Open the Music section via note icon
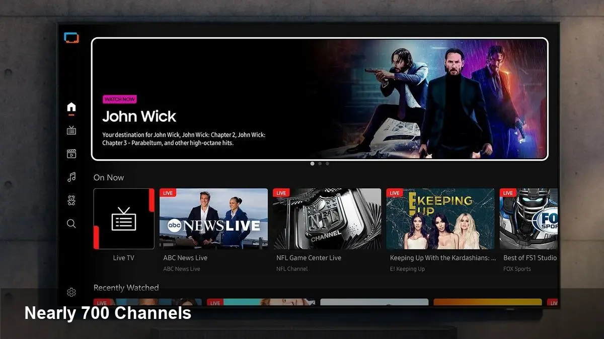The width and height of the screenshot is (604, 339). click(71, 177)
